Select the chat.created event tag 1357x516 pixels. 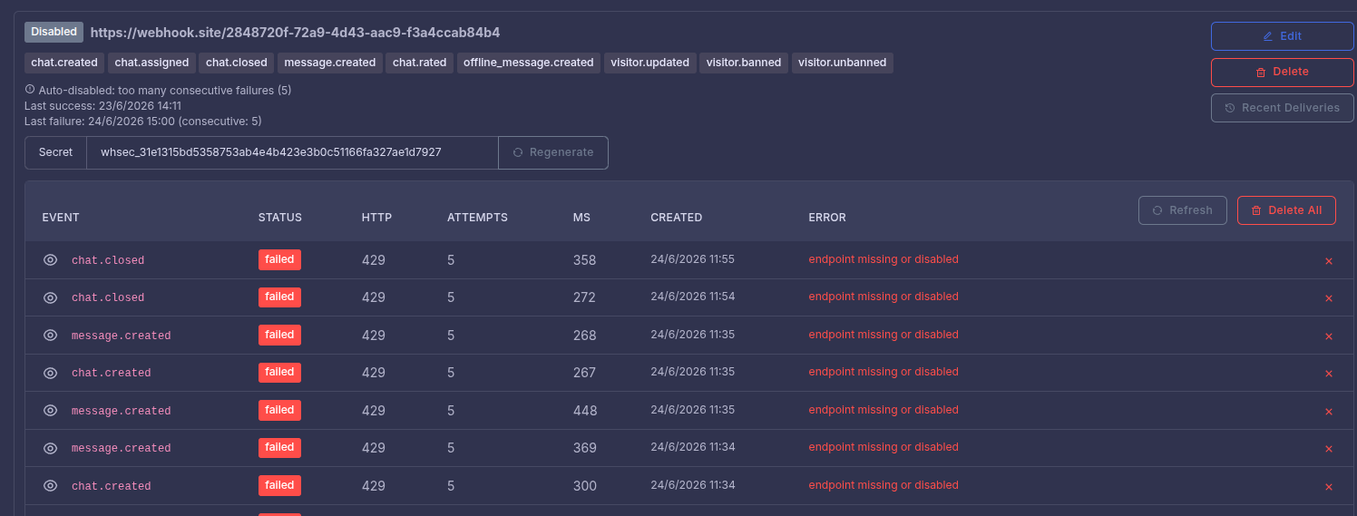[x=64, y=63]
